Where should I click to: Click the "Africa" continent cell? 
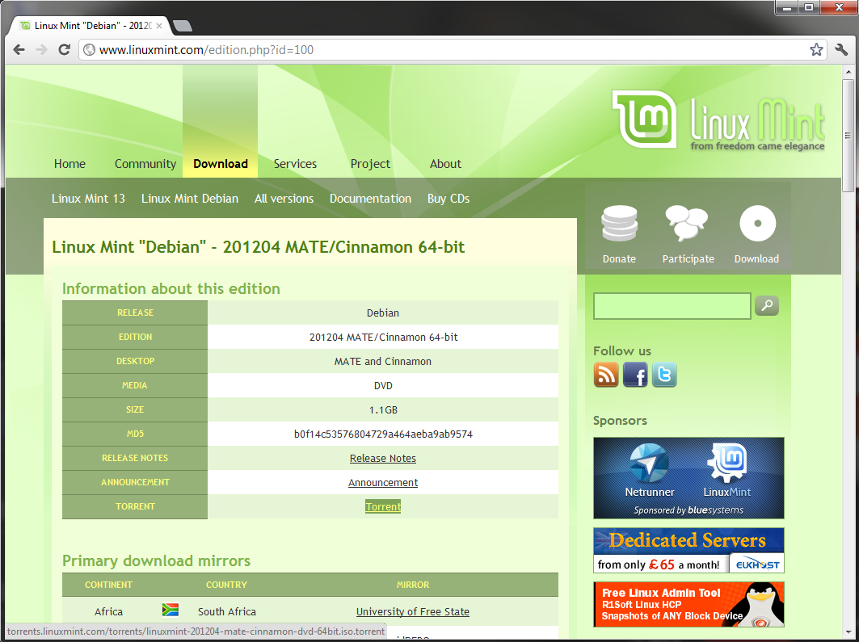[108, 611]
